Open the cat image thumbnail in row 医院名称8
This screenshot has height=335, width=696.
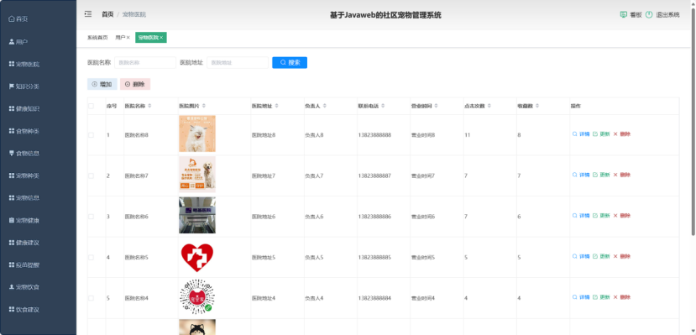click(197, 134)
